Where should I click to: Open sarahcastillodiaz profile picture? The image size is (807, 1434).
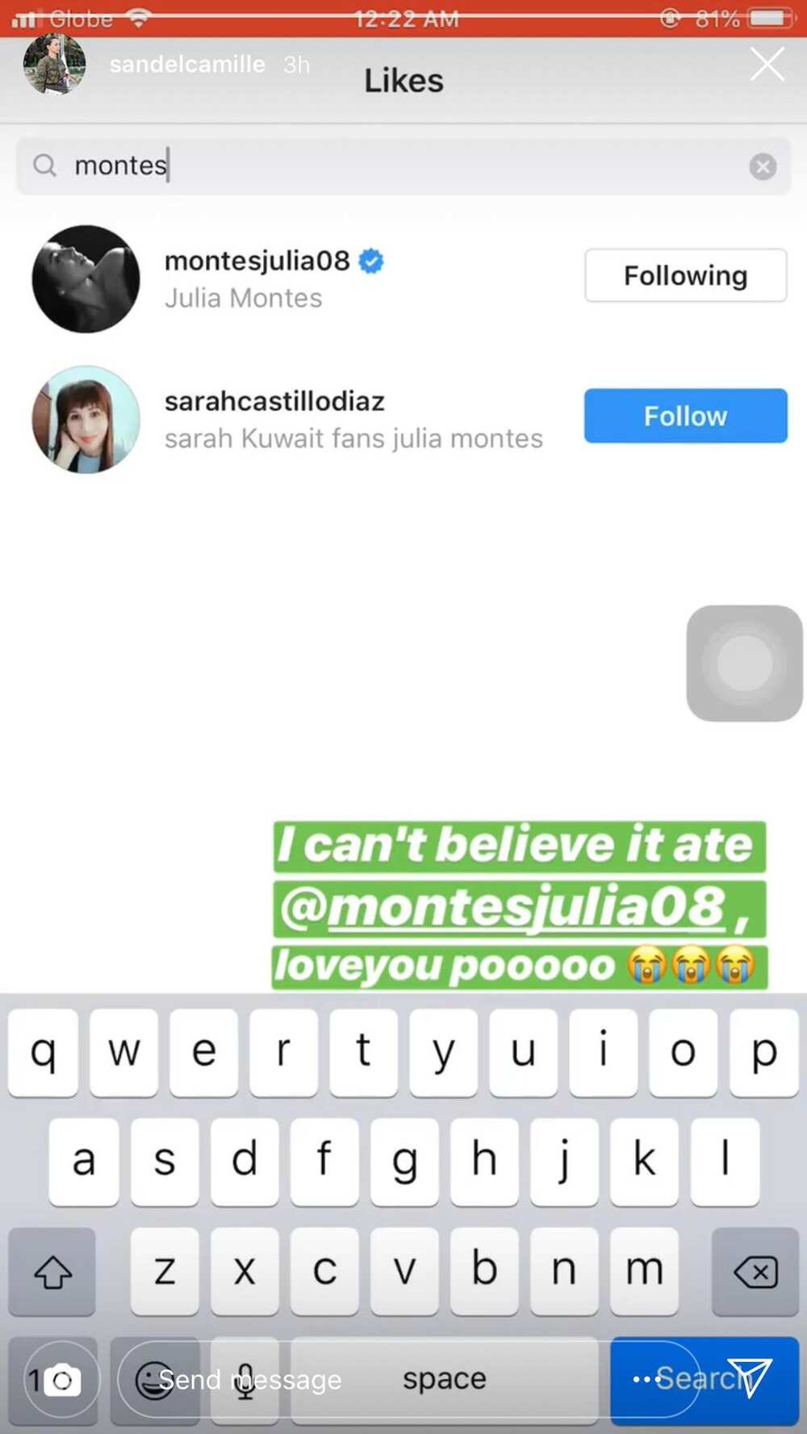coord(86,419)
